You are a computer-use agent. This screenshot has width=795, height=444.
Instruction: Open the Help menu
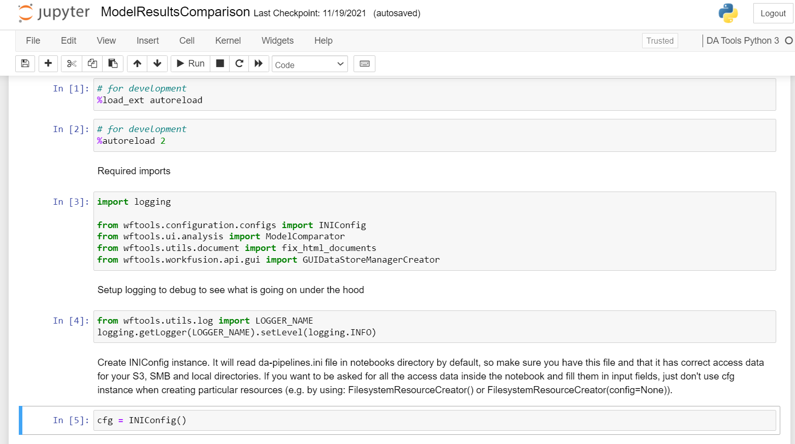tap(323, 41)
